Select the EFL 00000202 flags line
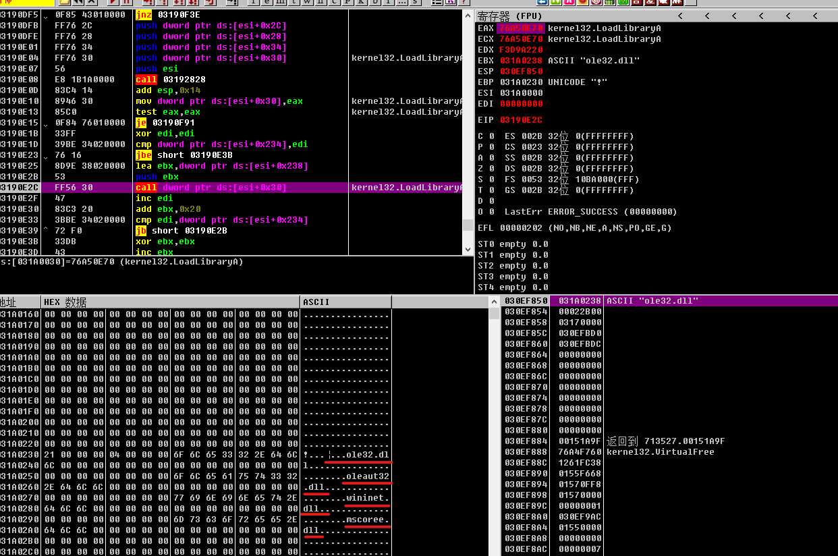 tap(574, 228)
